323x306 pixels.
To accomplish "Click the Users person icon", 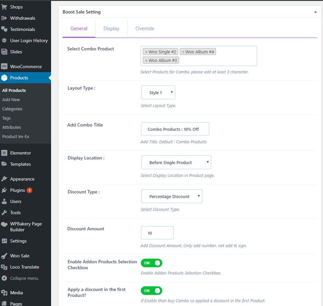I will point(4,201).
